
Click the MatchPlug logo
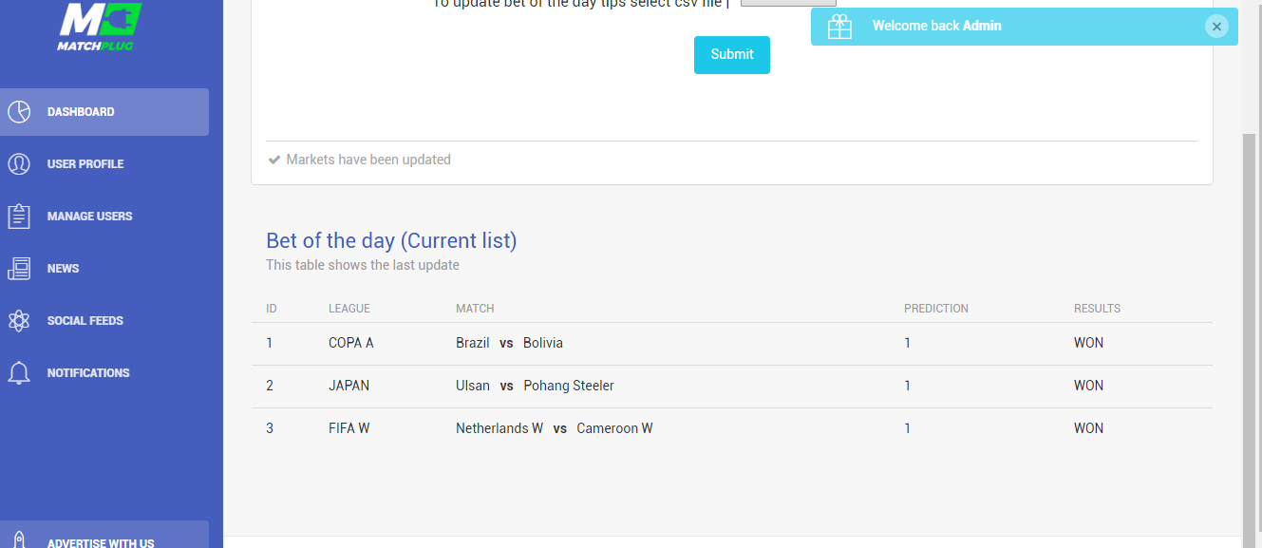point(100,26)
